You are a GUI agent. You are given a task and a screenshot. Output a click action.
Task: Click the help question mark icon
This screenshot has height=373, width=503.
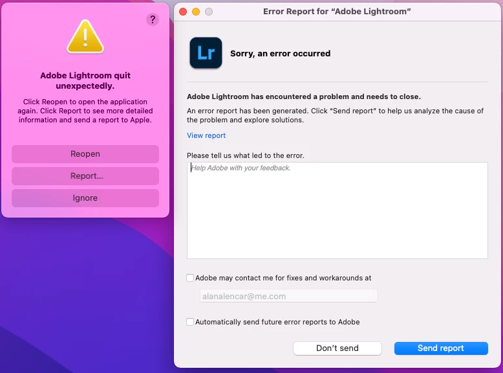(x=153, y=20)
